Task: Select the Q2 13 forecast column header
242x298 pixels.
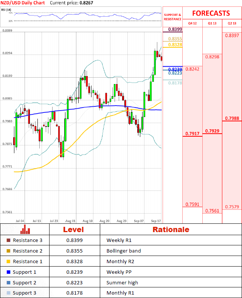Action: point(232,23)
